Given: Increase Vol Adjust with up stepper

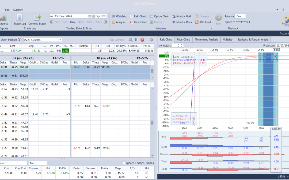Looking at the screenshot, I should point(182,45).
